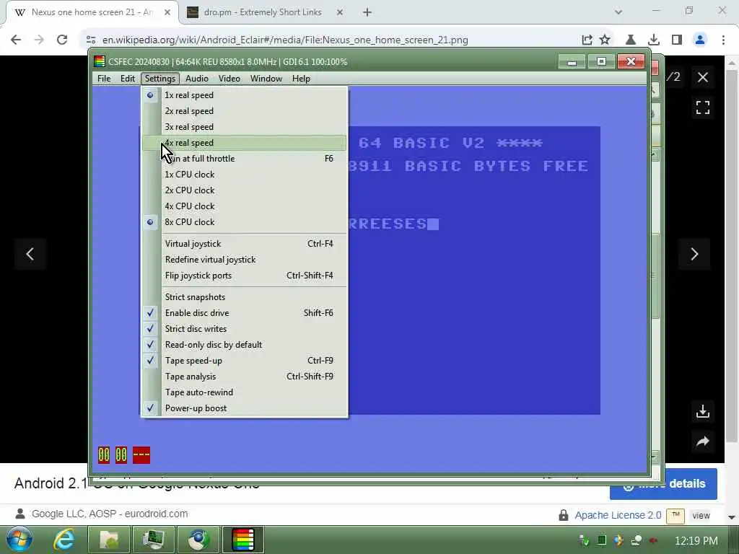Close the dro.pm tab
Viewport: 739px width, 554px height.
340,12
